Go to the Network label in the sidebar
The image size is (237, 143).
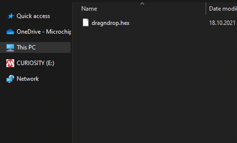tap(28, 79)
